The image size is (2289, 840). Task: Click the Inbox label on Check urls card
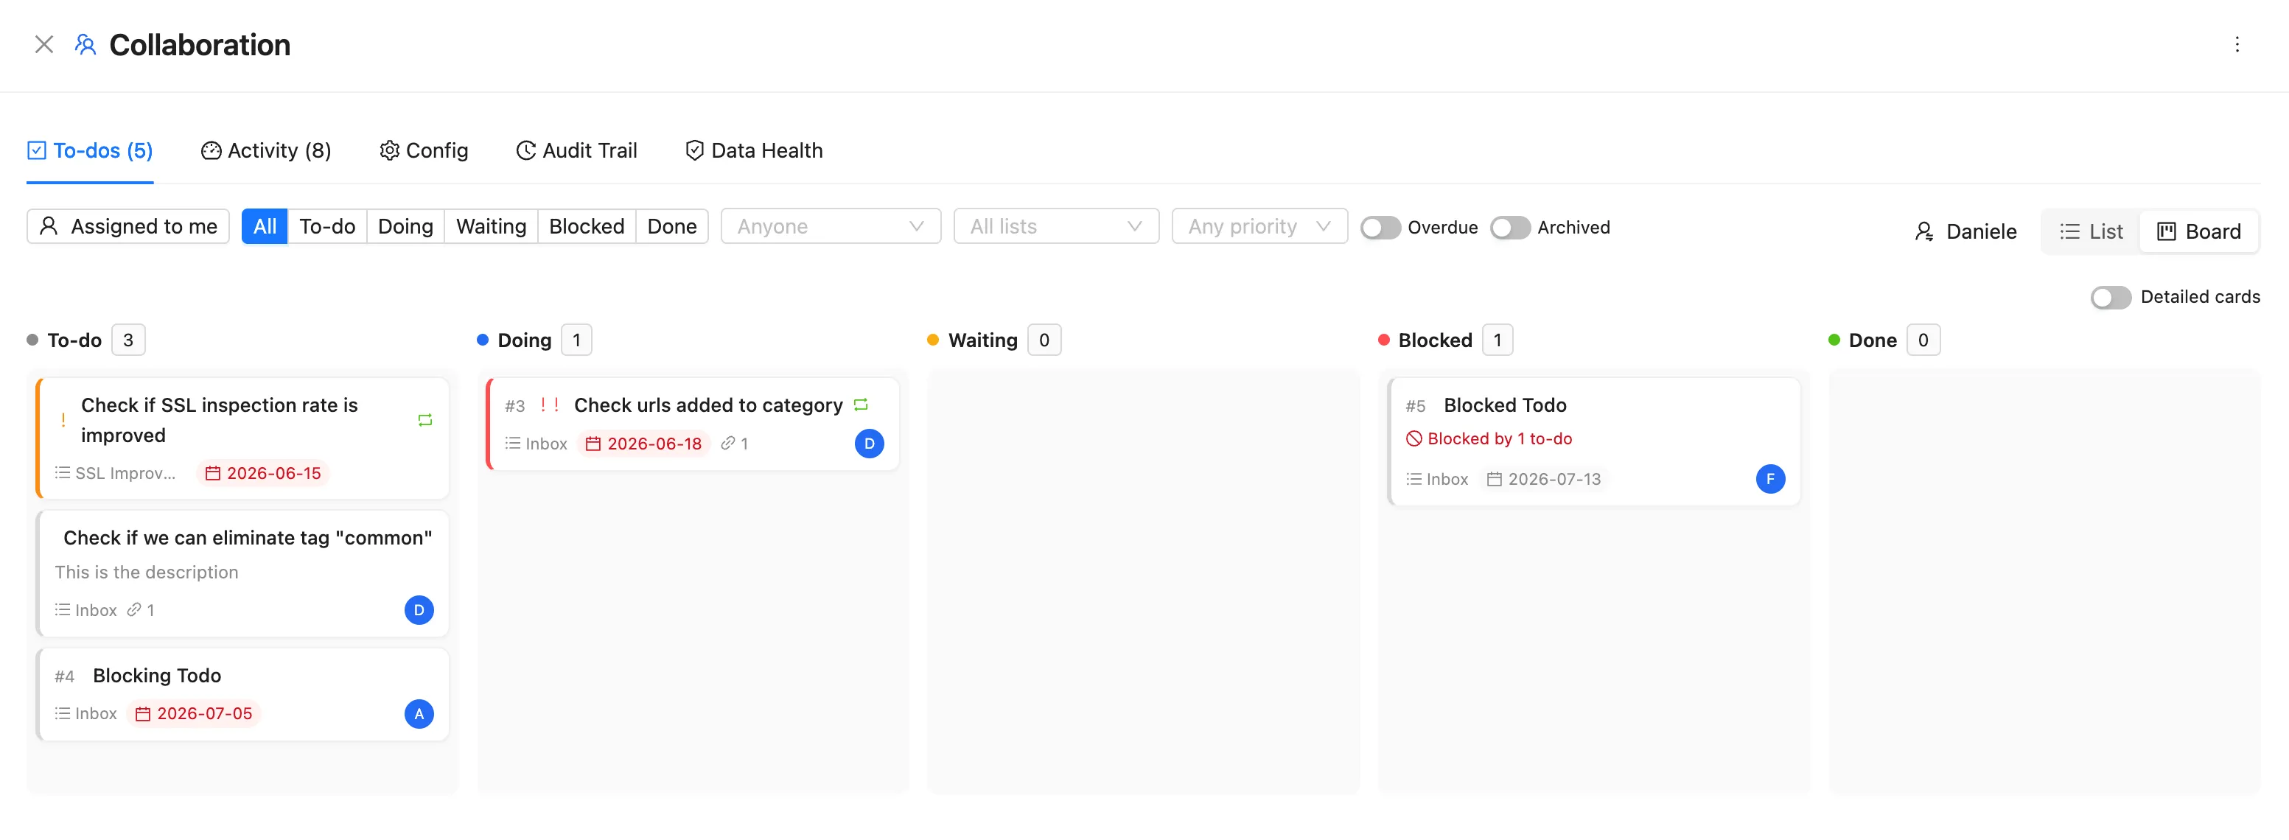[536, 444]
